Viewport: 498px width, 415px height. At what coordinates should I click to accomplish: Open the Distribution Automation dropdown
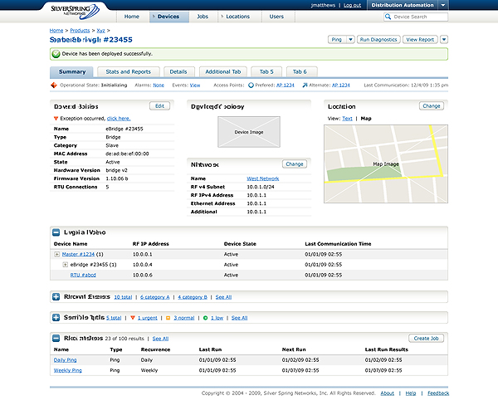pos(442,5)
